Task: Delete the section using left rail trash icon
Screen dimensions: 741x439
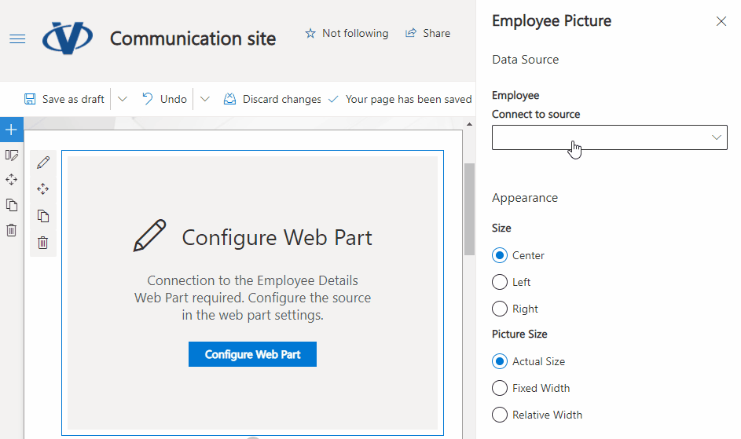Action: click(x=11, y=230)
